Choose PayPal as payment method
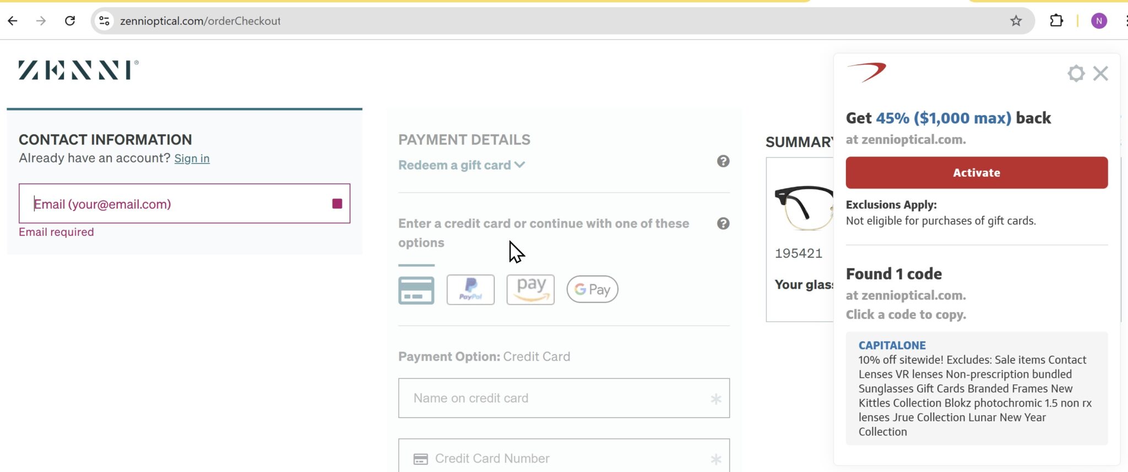 click(x=470, y=290)
